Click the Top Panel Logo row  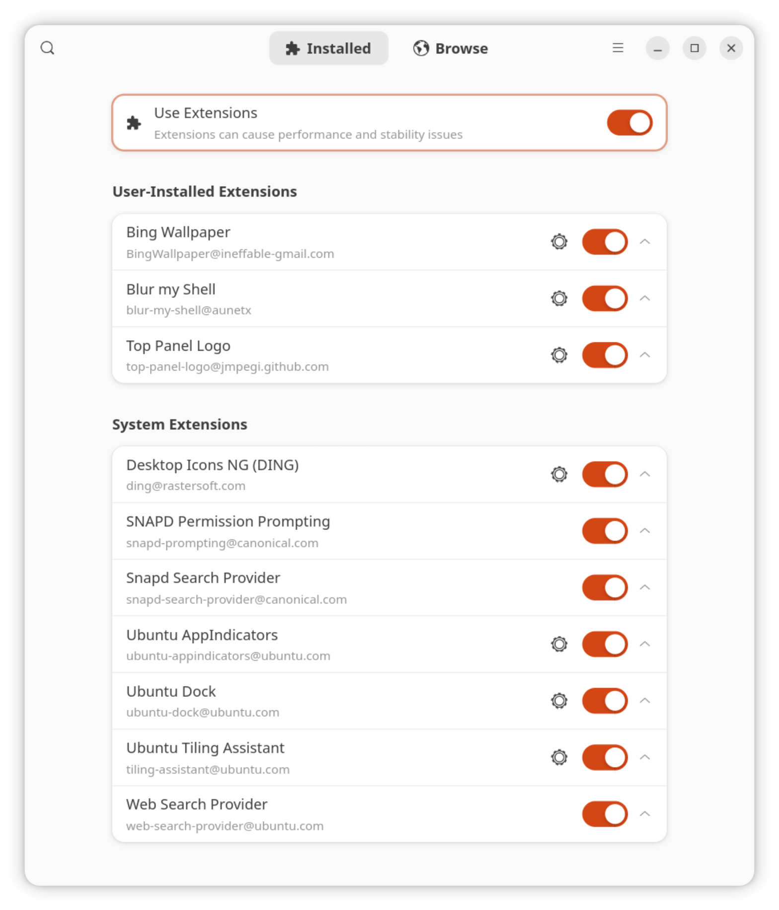click(x=389, y=355)
